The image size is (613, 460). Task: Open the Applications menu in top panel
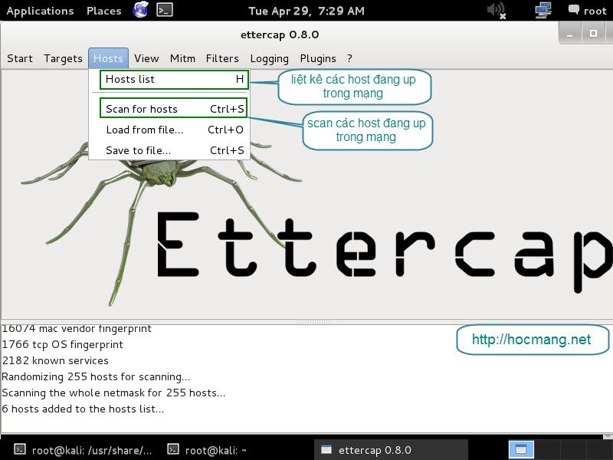(40, 11)
